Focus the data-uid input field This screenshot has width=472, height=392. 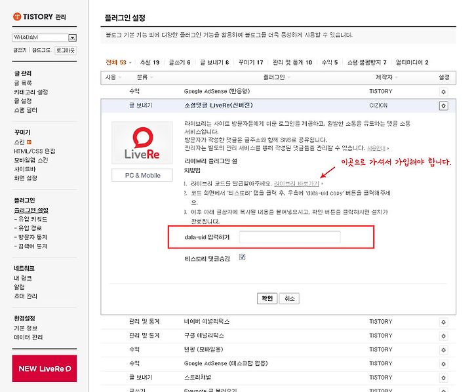pyautogui.click(x=290, y=237)
